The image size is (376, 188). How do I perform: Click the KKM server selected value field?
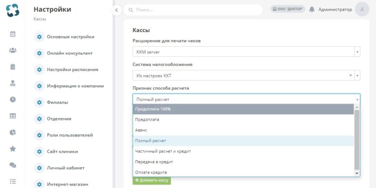point(243,52)
